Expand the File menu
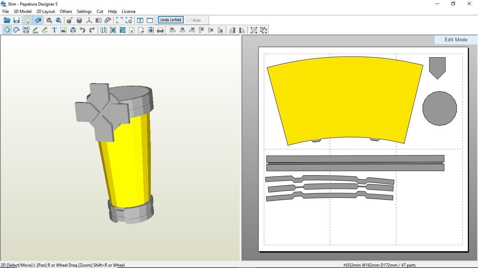This screenshot has height=268, width=478. tap(6, 12)
